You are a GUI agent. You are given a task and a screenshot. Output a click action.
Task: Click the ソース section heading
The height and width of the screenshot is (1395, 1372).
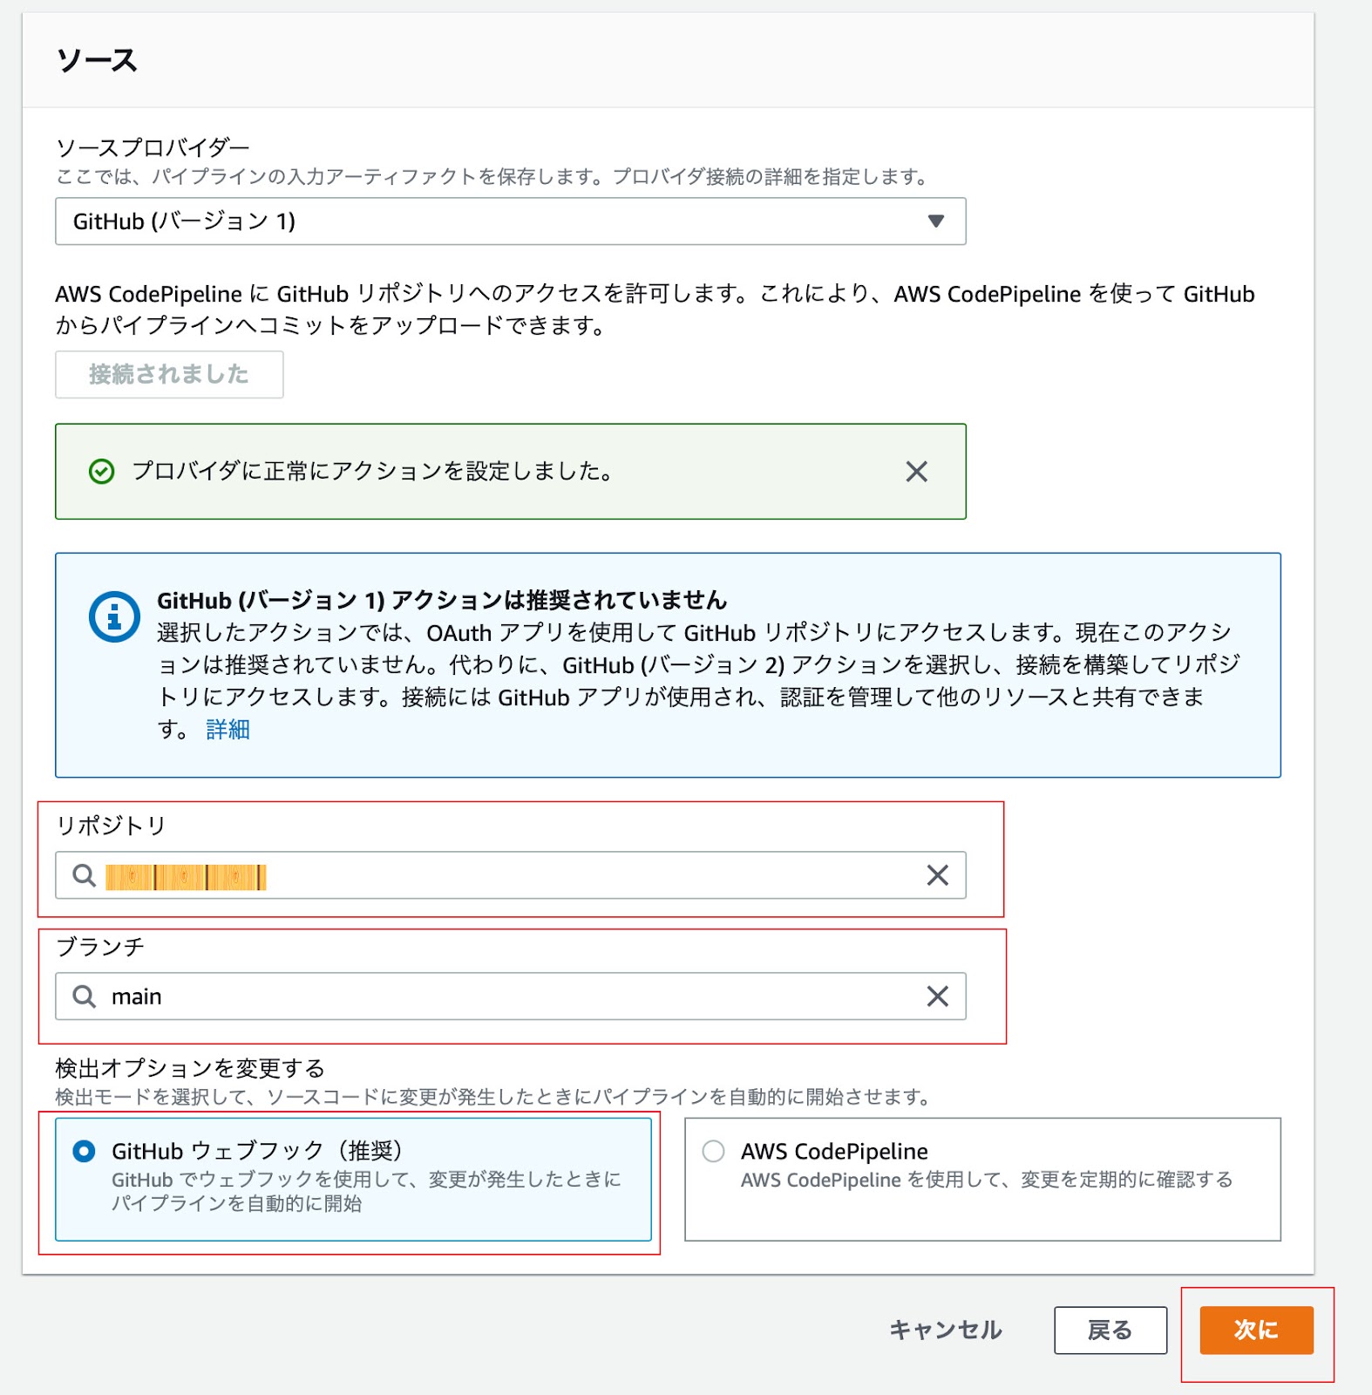tap(97, 61)
